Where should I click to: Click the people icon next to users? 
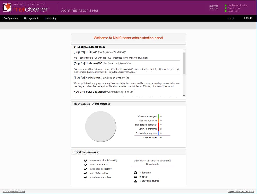(x=136, y=177)
